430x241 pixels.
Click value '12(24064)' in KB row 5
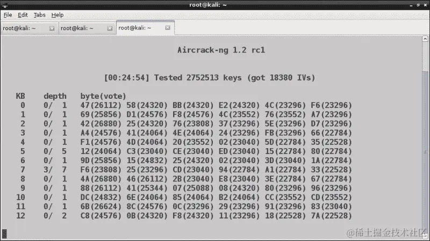coord(101,151)
